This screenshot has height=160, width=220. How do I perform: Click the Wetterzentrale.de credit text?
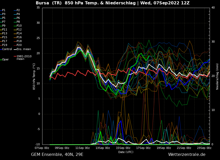[187, 155]
